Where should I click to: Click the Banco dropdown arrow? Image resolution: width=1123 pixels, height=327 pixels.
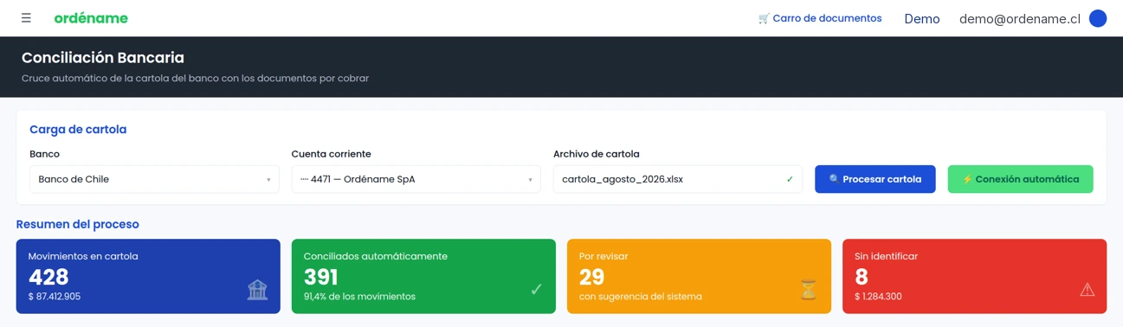coord(268,180)
